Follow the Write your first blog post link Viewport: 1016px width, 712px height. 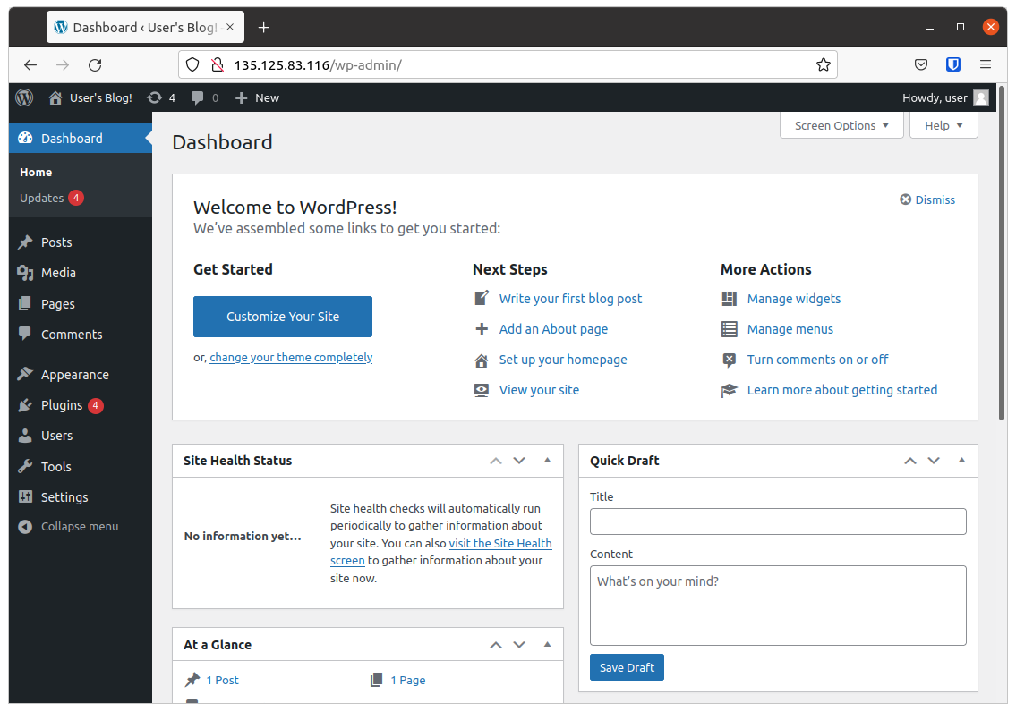tap(570, 299)
